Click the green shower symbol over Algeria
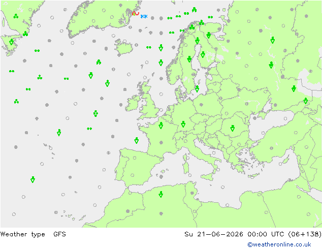 161,194
